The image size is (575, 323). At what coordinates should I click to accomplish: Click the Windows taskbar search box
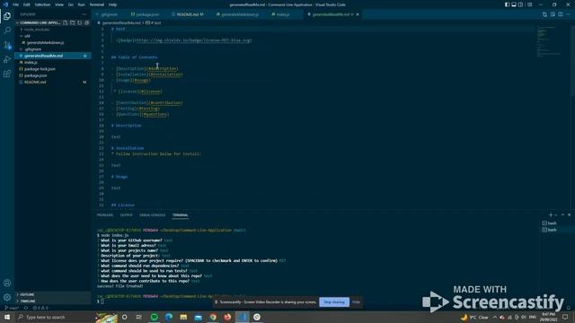pyautogui.click(x=54, y=317)
